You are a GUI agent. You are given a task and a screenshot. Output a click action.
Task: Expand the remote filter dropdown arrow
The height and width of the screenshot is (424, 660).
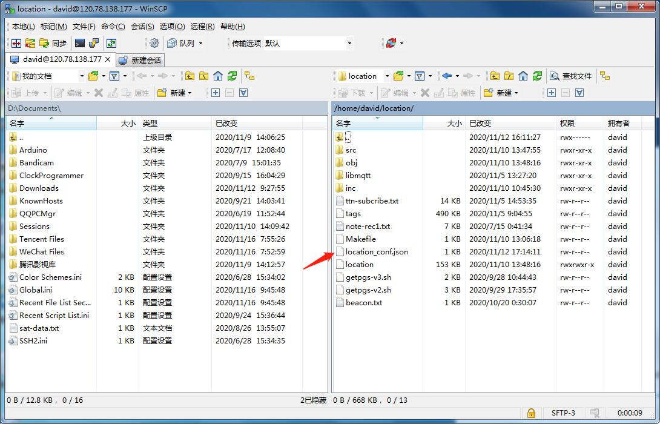click(430, 76)
